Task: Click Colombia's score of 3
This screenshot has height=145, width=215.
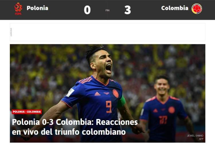Action: (128, 10)
